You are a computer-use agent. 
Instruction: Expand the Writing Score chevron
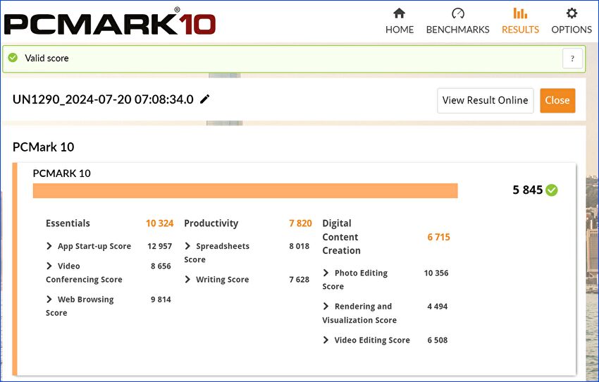(188, 280)
